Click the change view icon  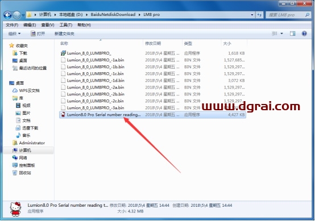click(275, 34)
